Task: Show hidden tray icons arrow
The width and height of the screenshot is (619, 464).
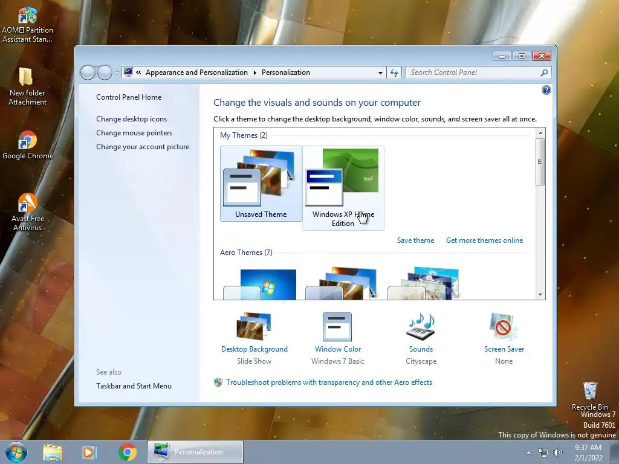Action: 528,453
